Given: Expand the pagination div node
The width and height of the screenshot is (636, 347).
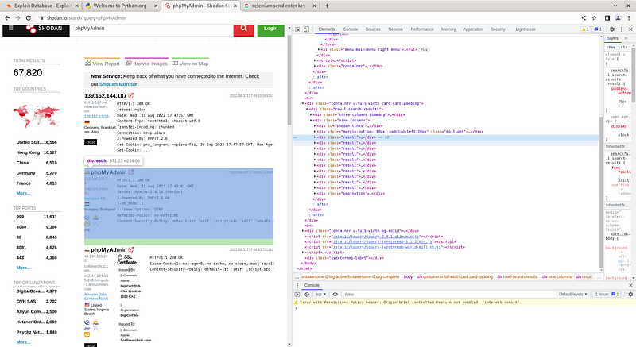Looking at the screenshot, I should [315, 194].
